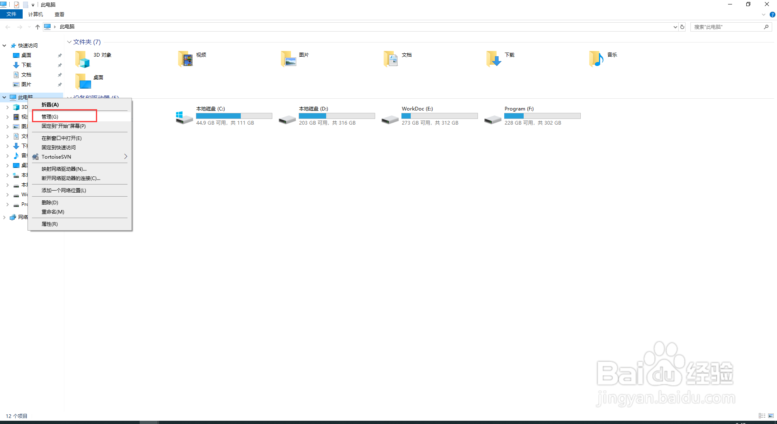Go up one level with up arrow
This screenshot has height=424, width=777.
coord(38,27)
